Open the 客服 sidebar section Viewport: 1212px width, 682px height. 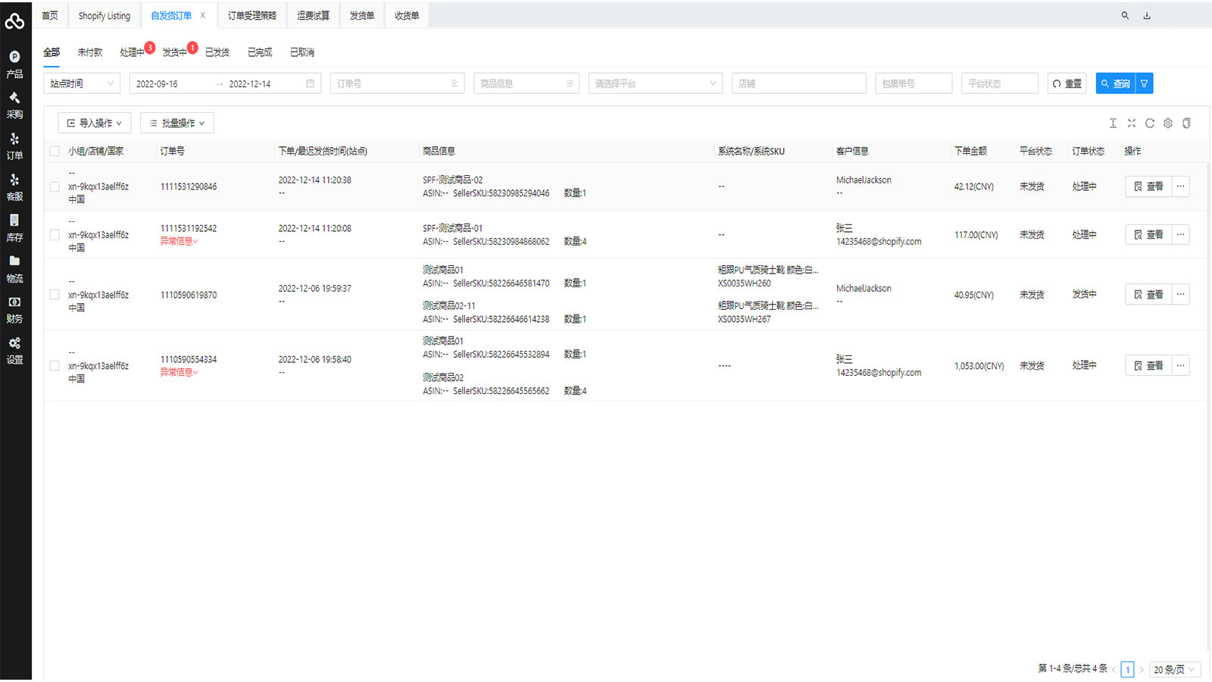14,188
